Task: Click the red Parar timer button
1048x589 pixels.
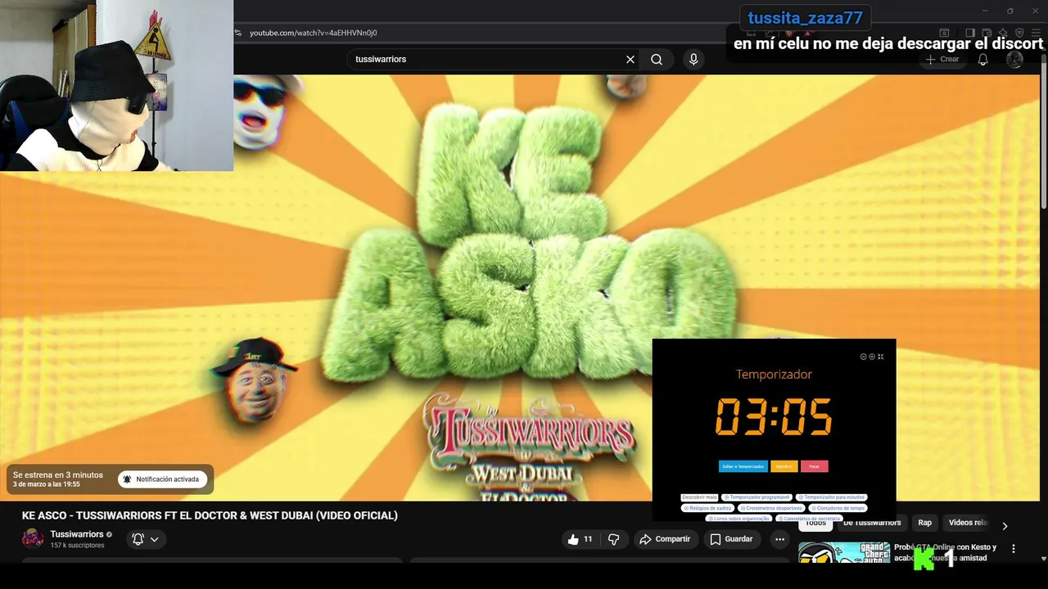Action: pos(815,466)
